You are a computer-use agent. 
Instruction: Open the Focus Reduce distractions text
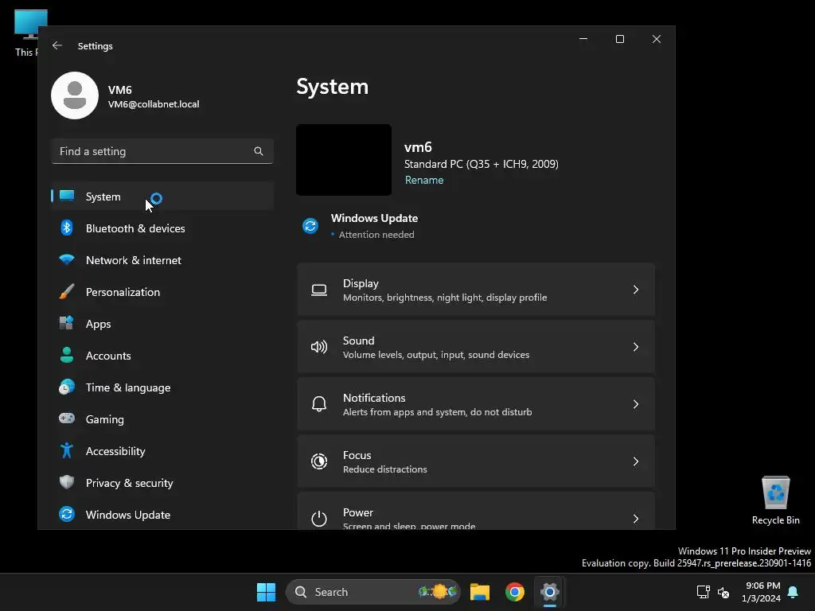[x=384, y=469]
